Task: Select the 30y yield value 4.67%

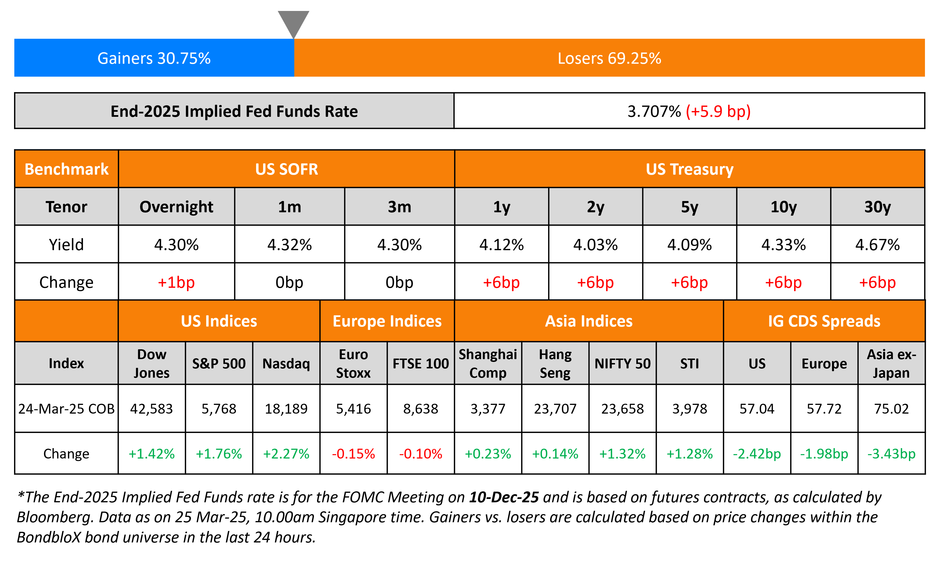Action: click(877, 245)
